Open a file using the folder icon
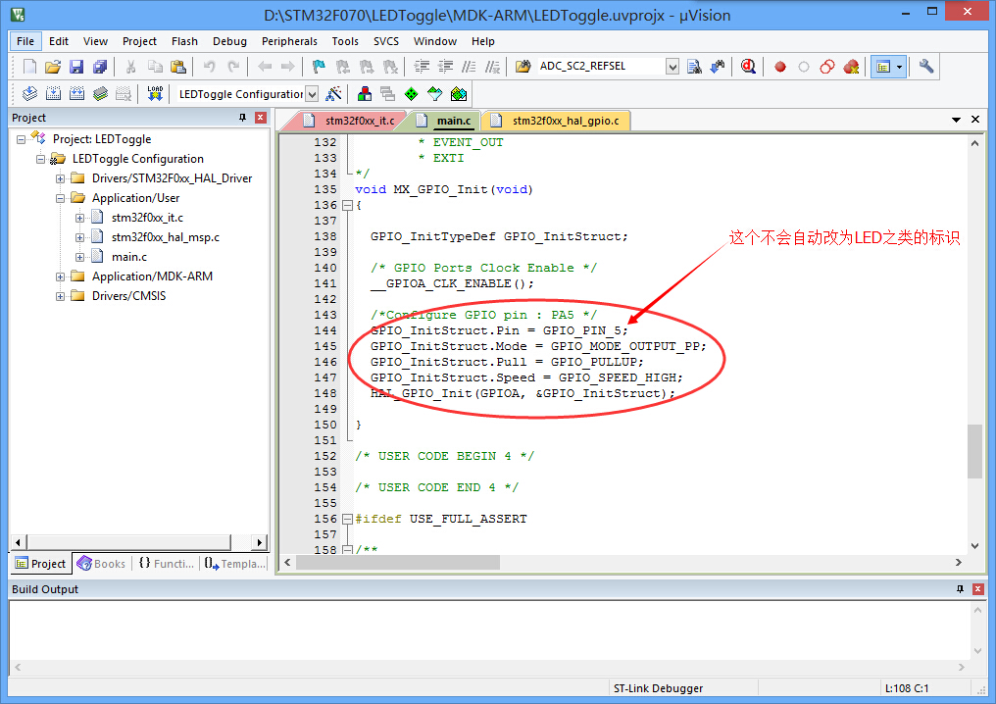The height and width of the screenshot is (704, 996). pos(53,67)
